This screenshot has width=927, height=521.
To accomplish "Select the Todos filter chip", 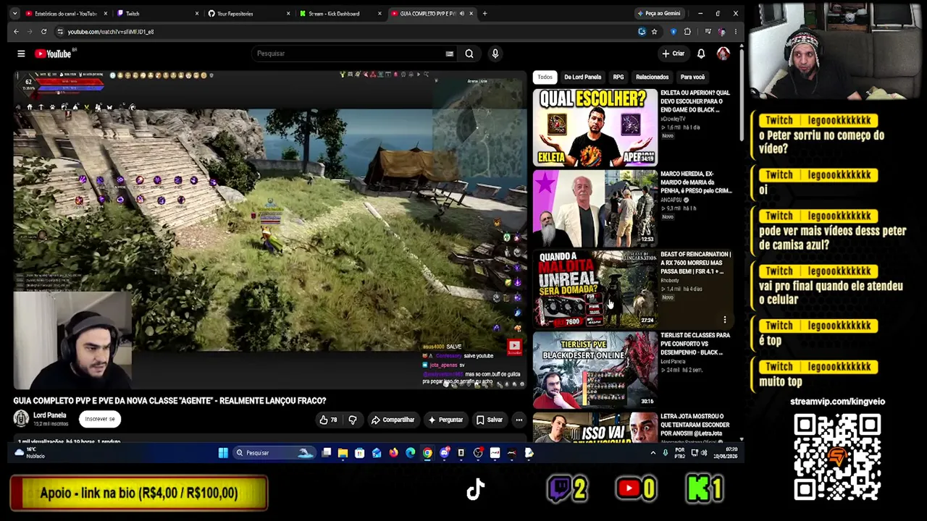I will [x=545, y=77].
